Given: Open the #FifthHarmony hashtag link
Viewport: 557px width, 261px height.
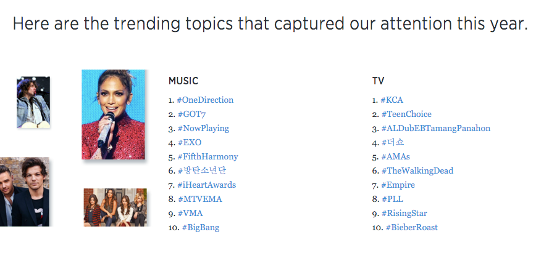Looking at the screenshot, I should pos(208,156).
